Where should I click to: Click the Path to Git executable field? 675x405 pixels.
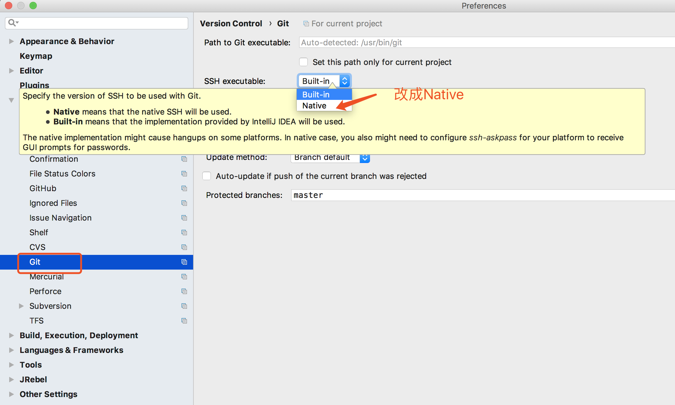[x=487, y=43]
